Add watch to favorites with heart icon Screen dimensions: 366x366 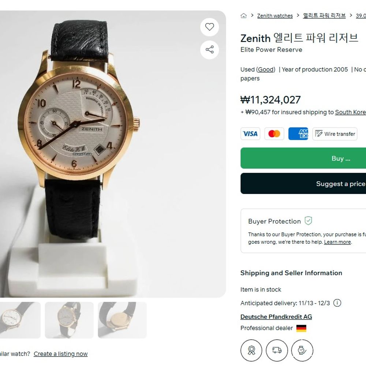point(209,27)
